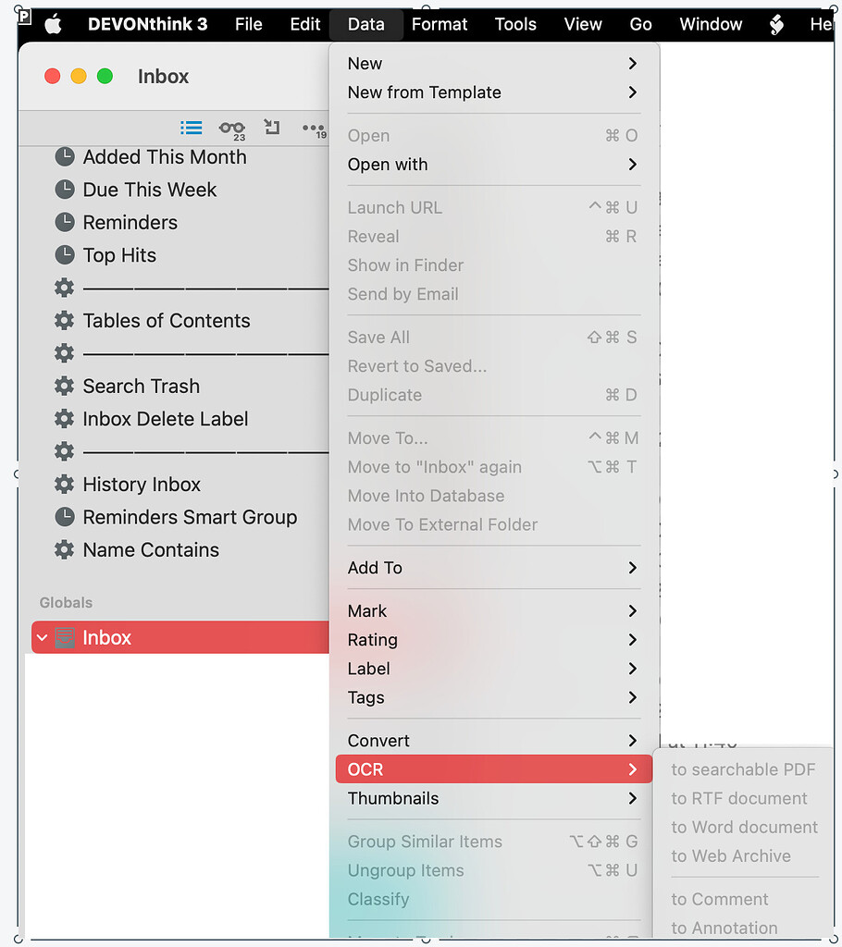Click the clock icon beside Due This Week
Image resolution: width=842 pixels, height=947 pixels.
click(x=64, y=190)
